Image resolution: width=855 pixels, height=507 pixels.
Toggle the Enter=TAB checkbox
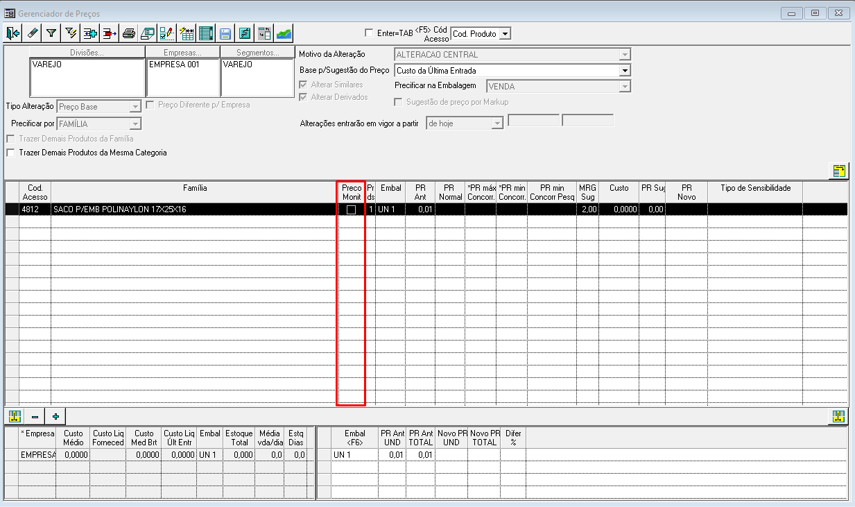click(369, 33)
